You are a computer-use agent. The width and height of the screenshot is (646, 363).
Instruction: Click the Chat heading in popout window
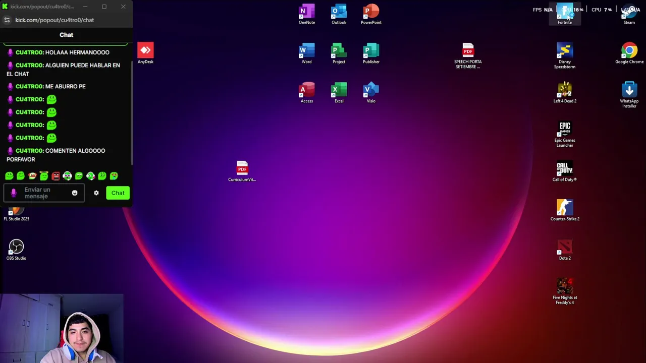point(66,35)
